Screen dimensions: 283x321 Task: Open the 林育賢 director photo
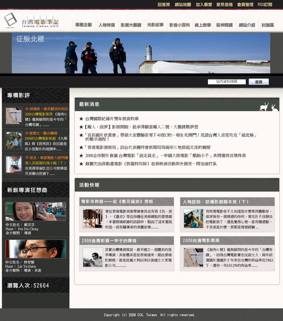tap(35, 248)
